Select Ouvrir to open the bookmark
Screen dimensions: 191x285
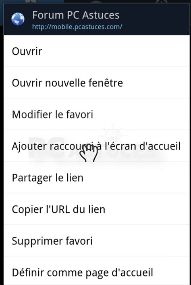point(97,51)
